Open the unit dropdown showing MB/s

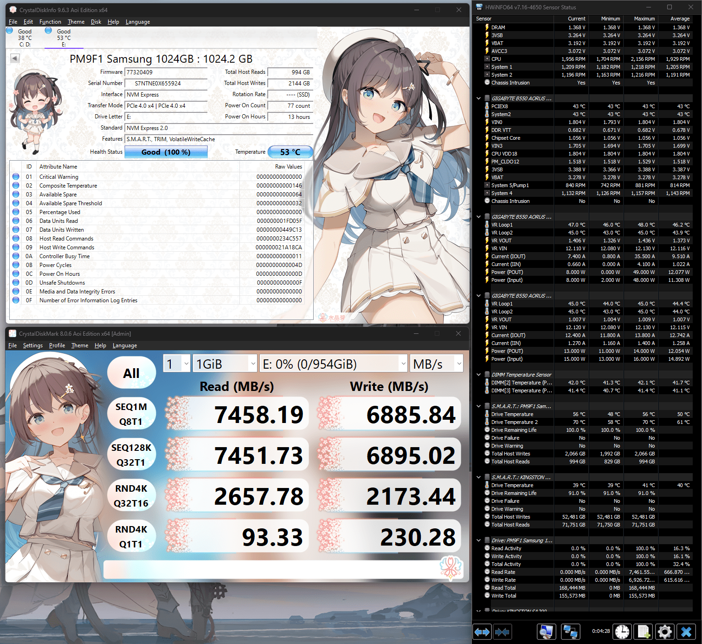tap(437, 364)
